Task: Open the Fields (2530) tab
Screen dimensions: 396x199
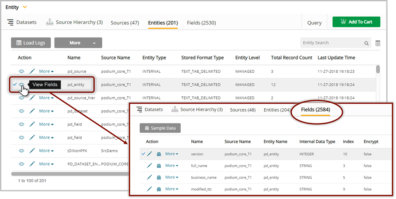Action: click(201, 23)
